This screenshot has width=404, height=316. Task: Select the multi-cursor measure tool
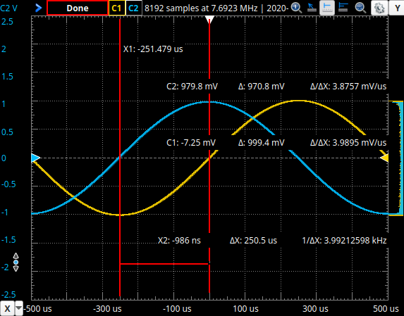click(343, 8)
